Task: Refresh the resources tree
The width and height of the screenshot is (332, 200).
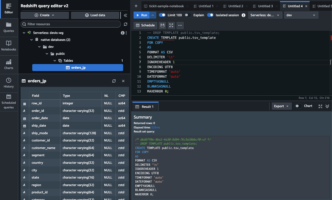Action: 125,24
